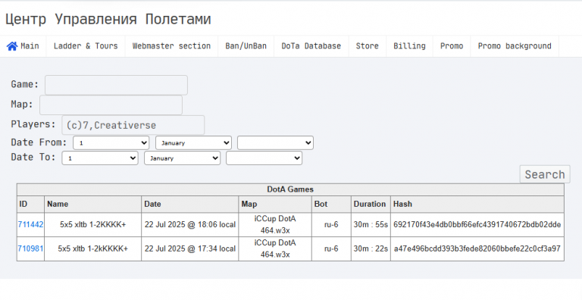Open the Promo background menu item
Screen dimensions: 582x300
pyautogui.click(x=515, y=46)
